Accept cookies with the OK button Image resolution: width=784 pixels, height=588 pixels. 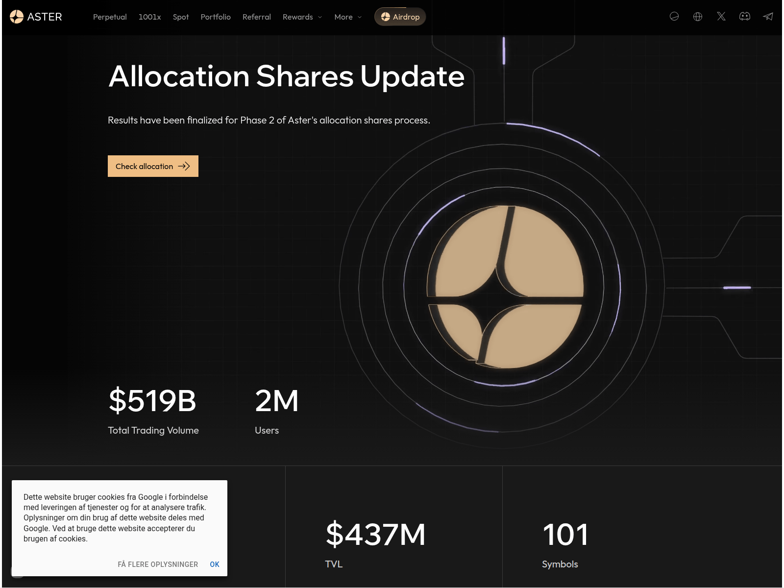pos(215,564)
